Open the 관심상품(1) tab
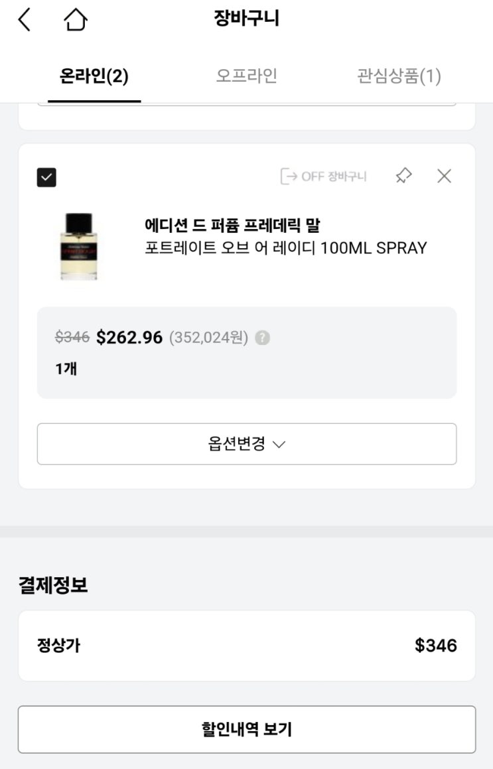493x769 pixels. pos(399,76)
